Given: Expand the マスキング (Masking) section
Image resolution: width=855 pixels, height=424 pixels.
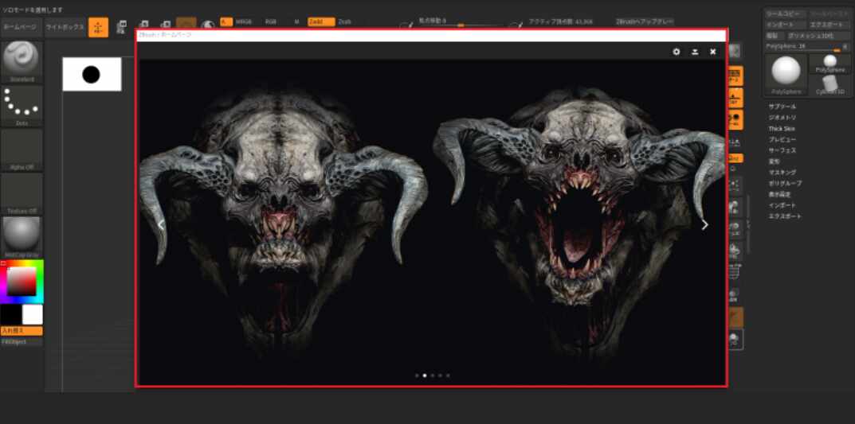Looking at the screenshot, I should [783, 172].
